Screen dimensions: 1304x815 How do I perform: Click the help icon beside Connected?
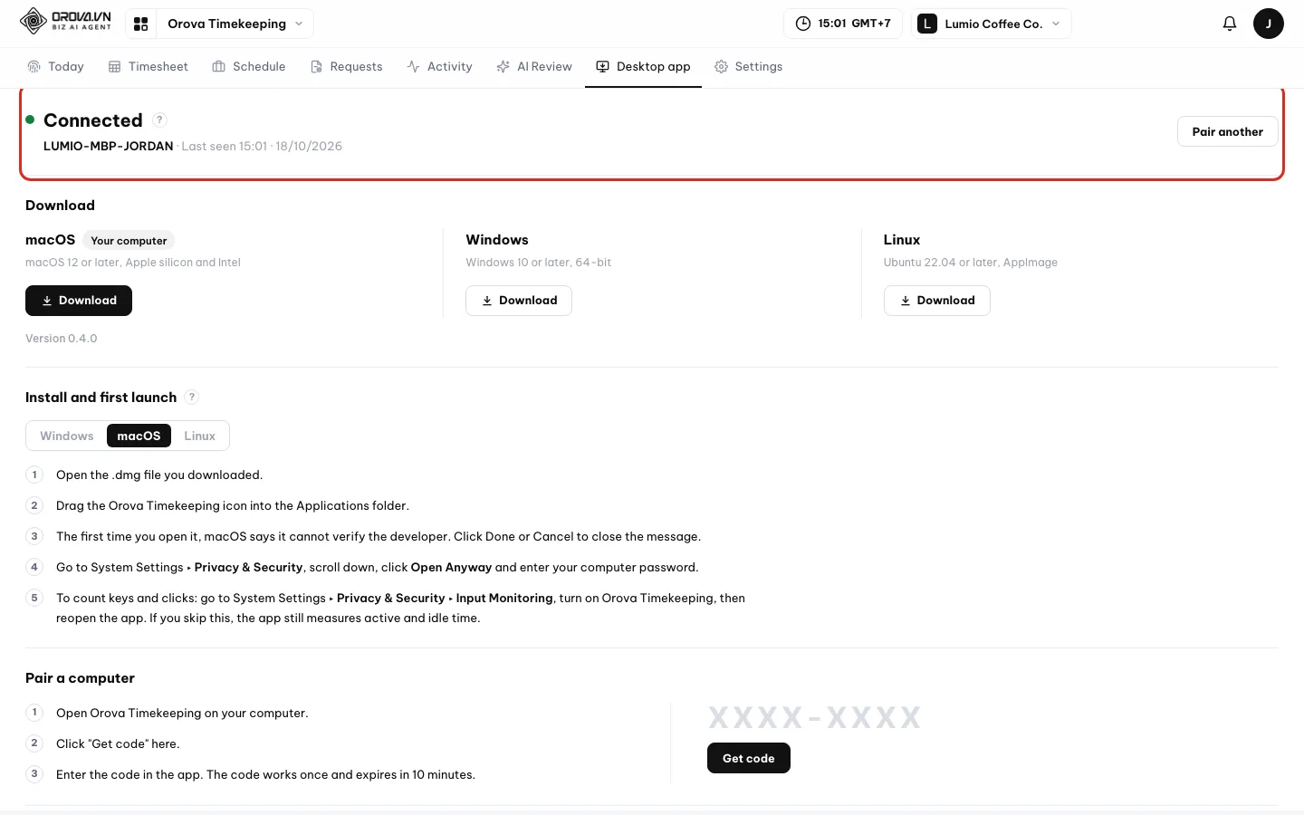pos(159,120)
